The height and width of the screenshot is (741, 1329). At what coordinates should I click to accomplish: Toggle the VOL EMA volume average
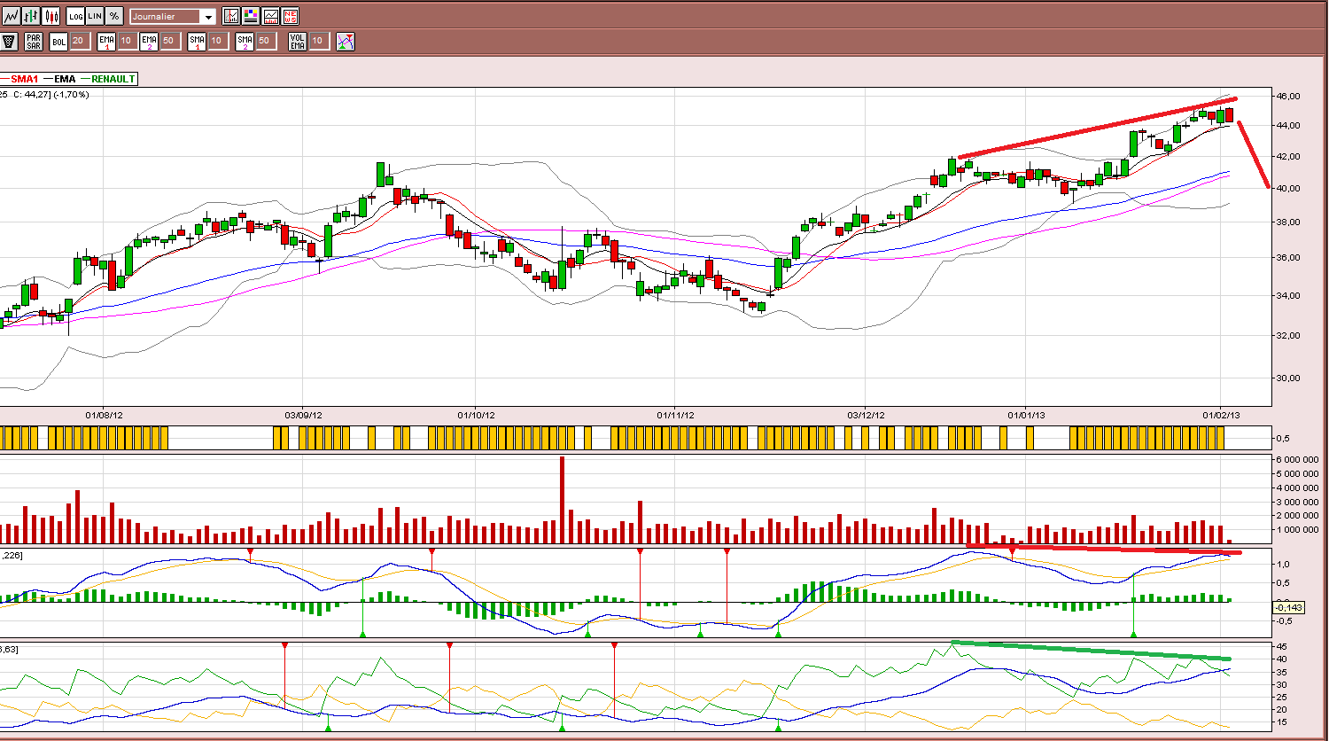tap(299, 41)
